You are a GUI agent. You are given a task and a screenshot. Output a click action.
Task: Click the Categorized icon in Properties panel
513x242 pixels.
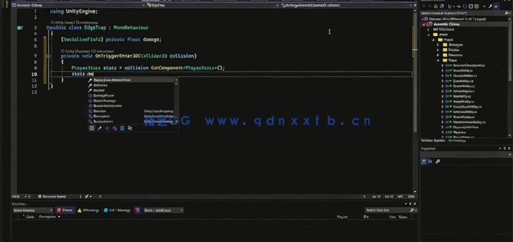point(423,161)
